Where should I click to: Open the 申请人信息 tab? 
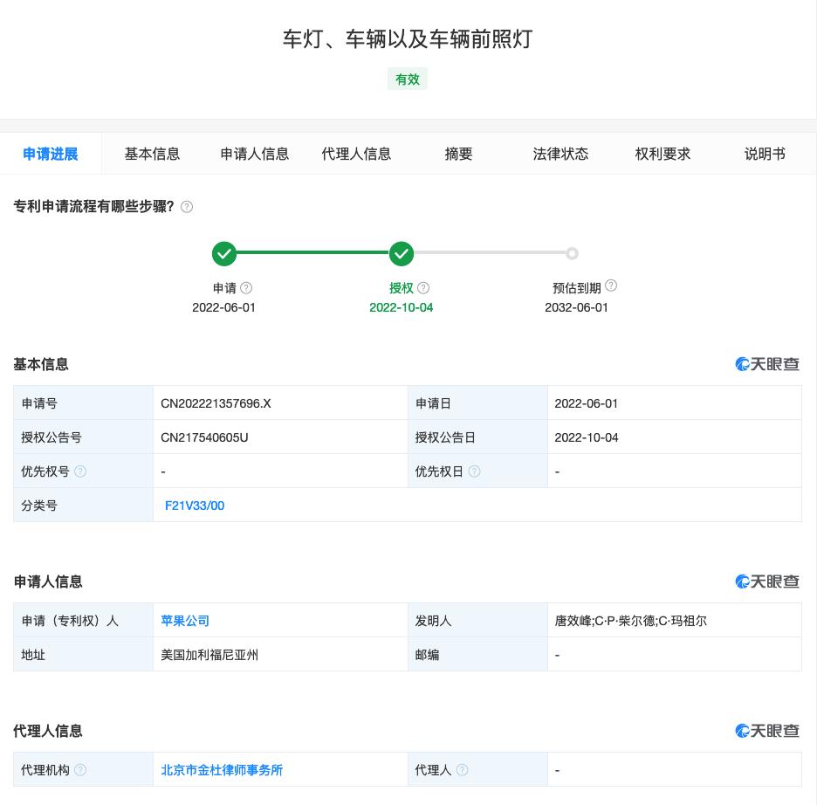tap(254, 155)
